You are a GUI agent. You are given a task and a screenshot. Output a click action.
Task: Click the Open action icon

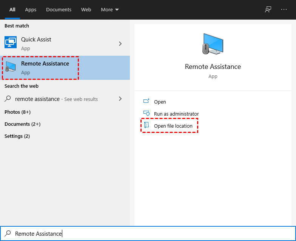coord(146,102)
